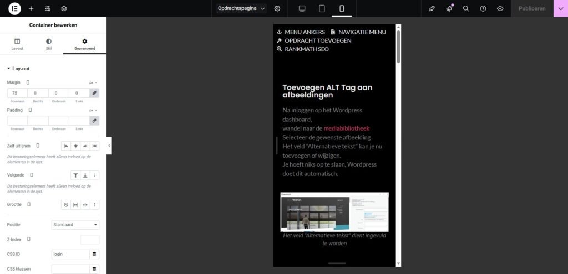This screenshot has height=274, width=568.
Task: Open the padding unit px dropdown
Action: click(93, 110)
